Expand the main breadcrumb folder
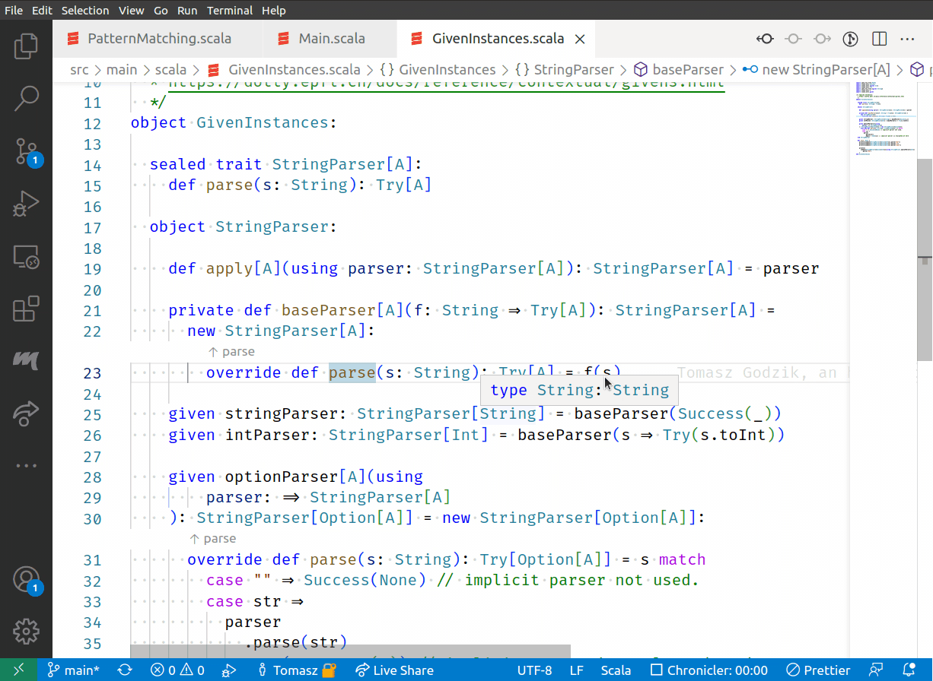The height and width of the screenshot is (681, 933). click(x=122, y=69)
